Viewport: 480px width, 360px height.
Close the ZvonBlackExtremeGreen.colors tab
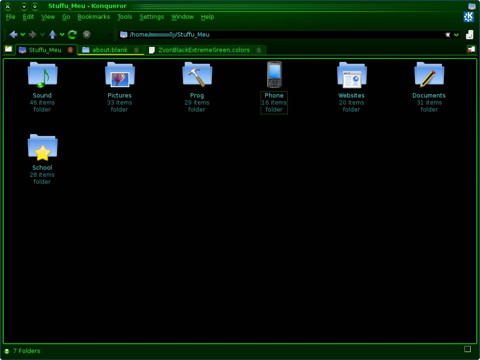coord(259,50)
